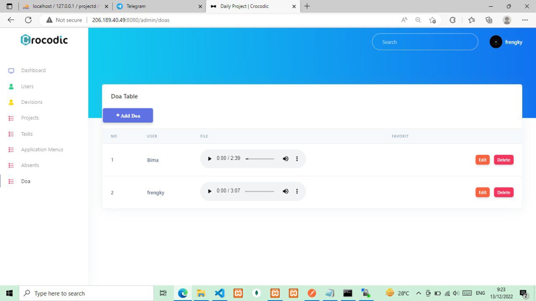This screenshot has width=536, height=301.
Task: Edit the Bima doa entry
Action: (482, 160)
